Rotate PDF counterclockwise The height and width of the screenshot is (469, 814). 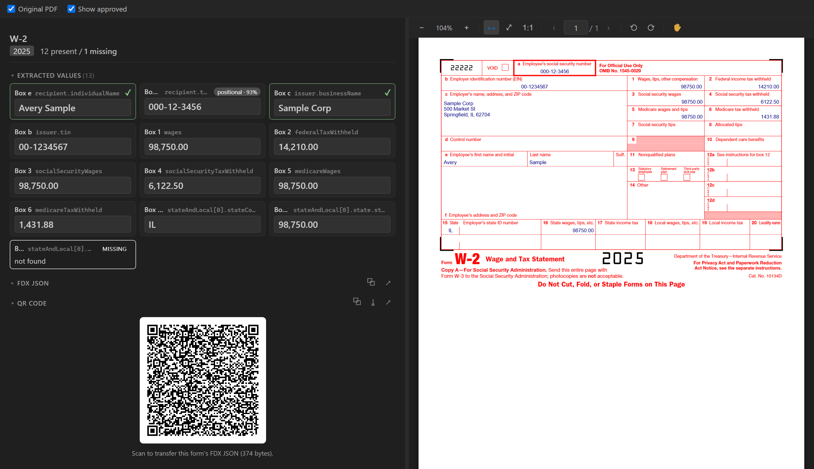(x=633, y=28)
